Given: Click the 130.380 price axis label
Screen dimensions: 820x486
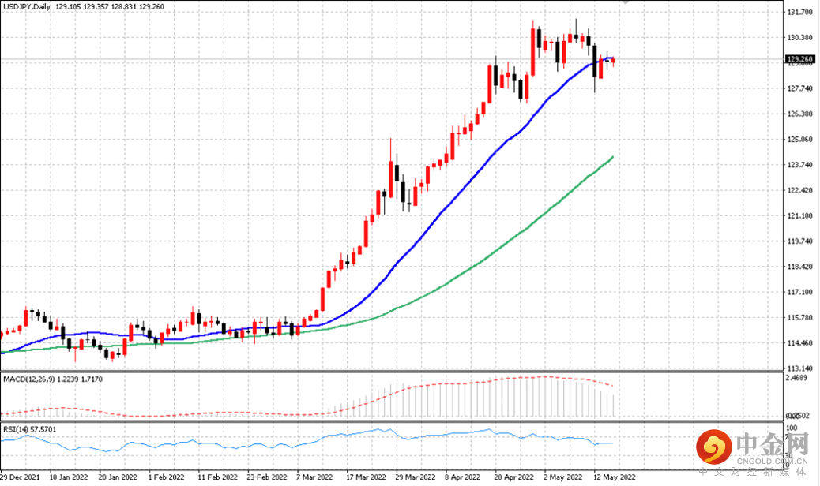Looking at the screenshot, I should coord(800,38).
